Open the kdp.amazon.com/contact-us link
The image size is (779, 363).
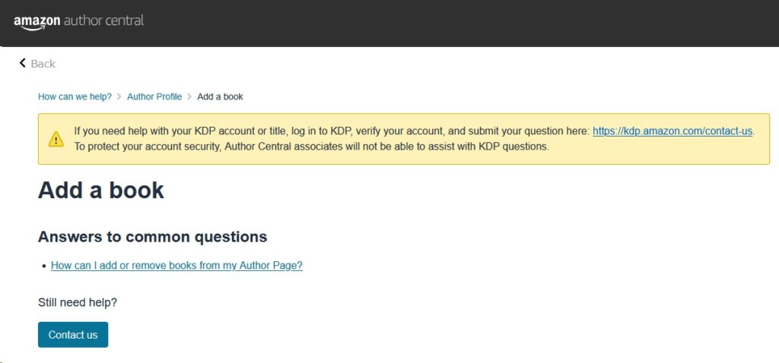[x=673, y=131]
